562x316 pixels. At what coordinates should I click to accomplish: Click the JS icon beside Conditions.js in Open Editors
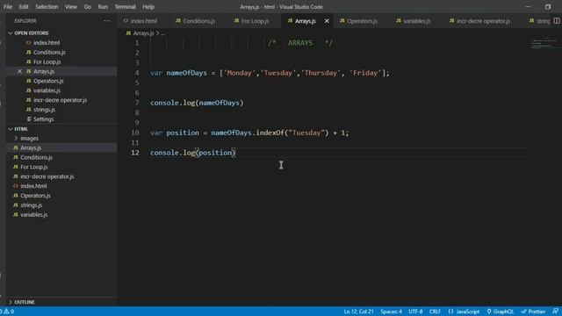pos(28,53)
